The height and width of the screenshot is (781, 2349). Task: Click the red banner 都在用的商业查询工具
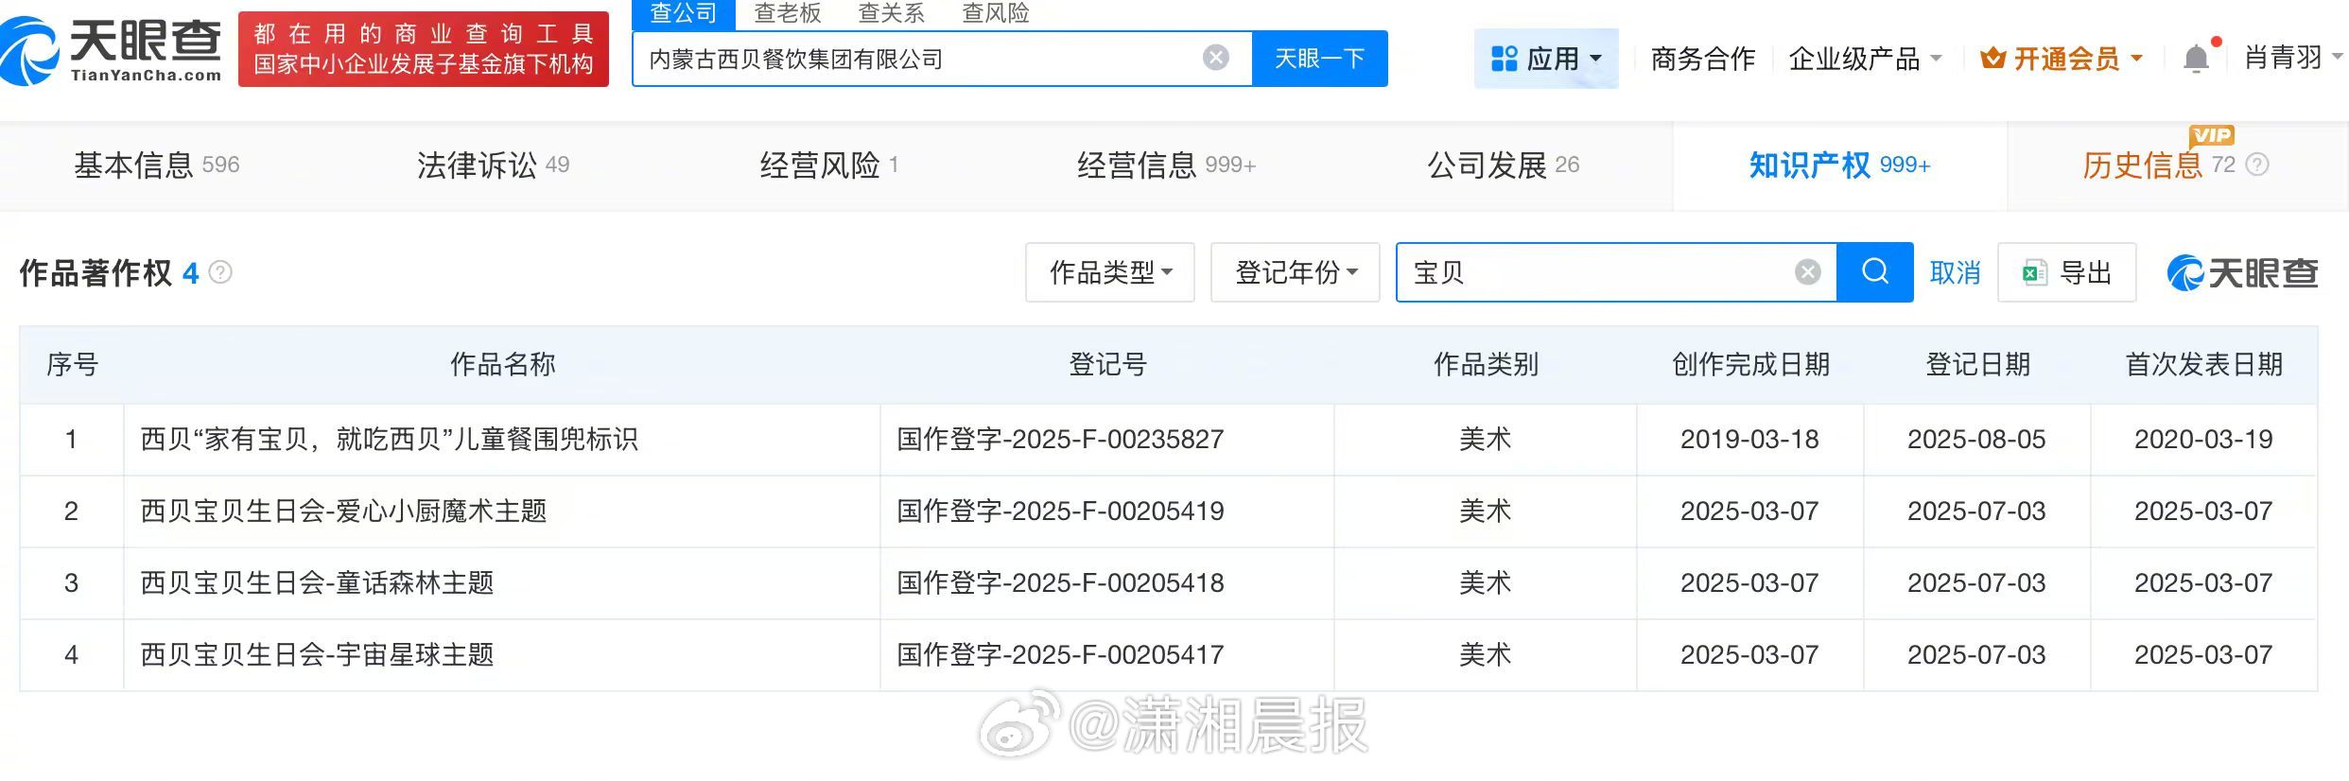point(424,49)
